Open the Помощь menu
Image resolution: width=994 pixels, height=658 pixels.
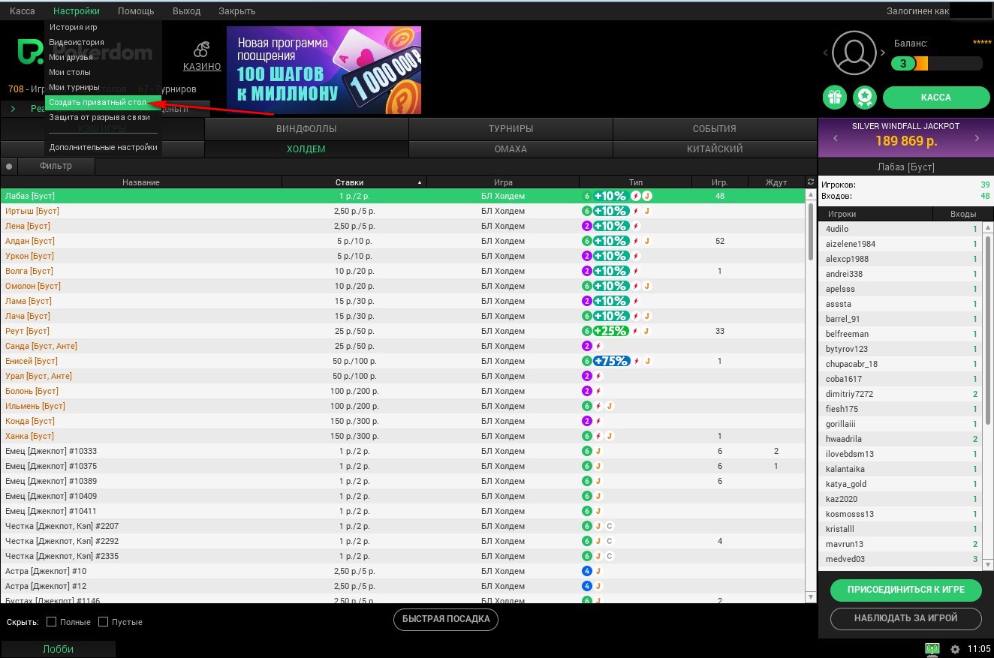coord(136,11)
